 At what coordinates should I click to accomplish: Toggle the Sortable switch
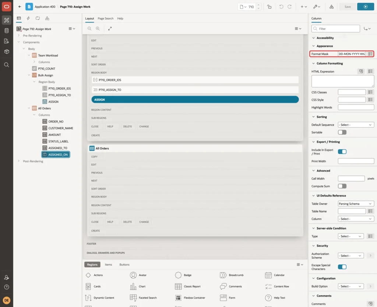342,132
